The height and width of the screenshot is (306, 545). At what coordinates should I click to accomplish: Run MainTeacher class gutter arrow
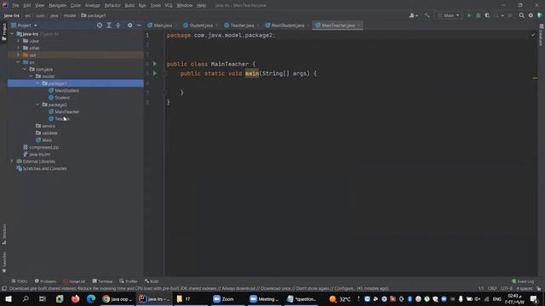(x=155, y=64)
